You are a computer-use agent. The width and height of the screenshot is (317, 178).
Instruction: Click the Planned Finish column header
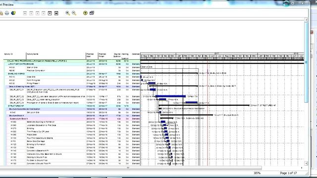(x=103, y=55)
